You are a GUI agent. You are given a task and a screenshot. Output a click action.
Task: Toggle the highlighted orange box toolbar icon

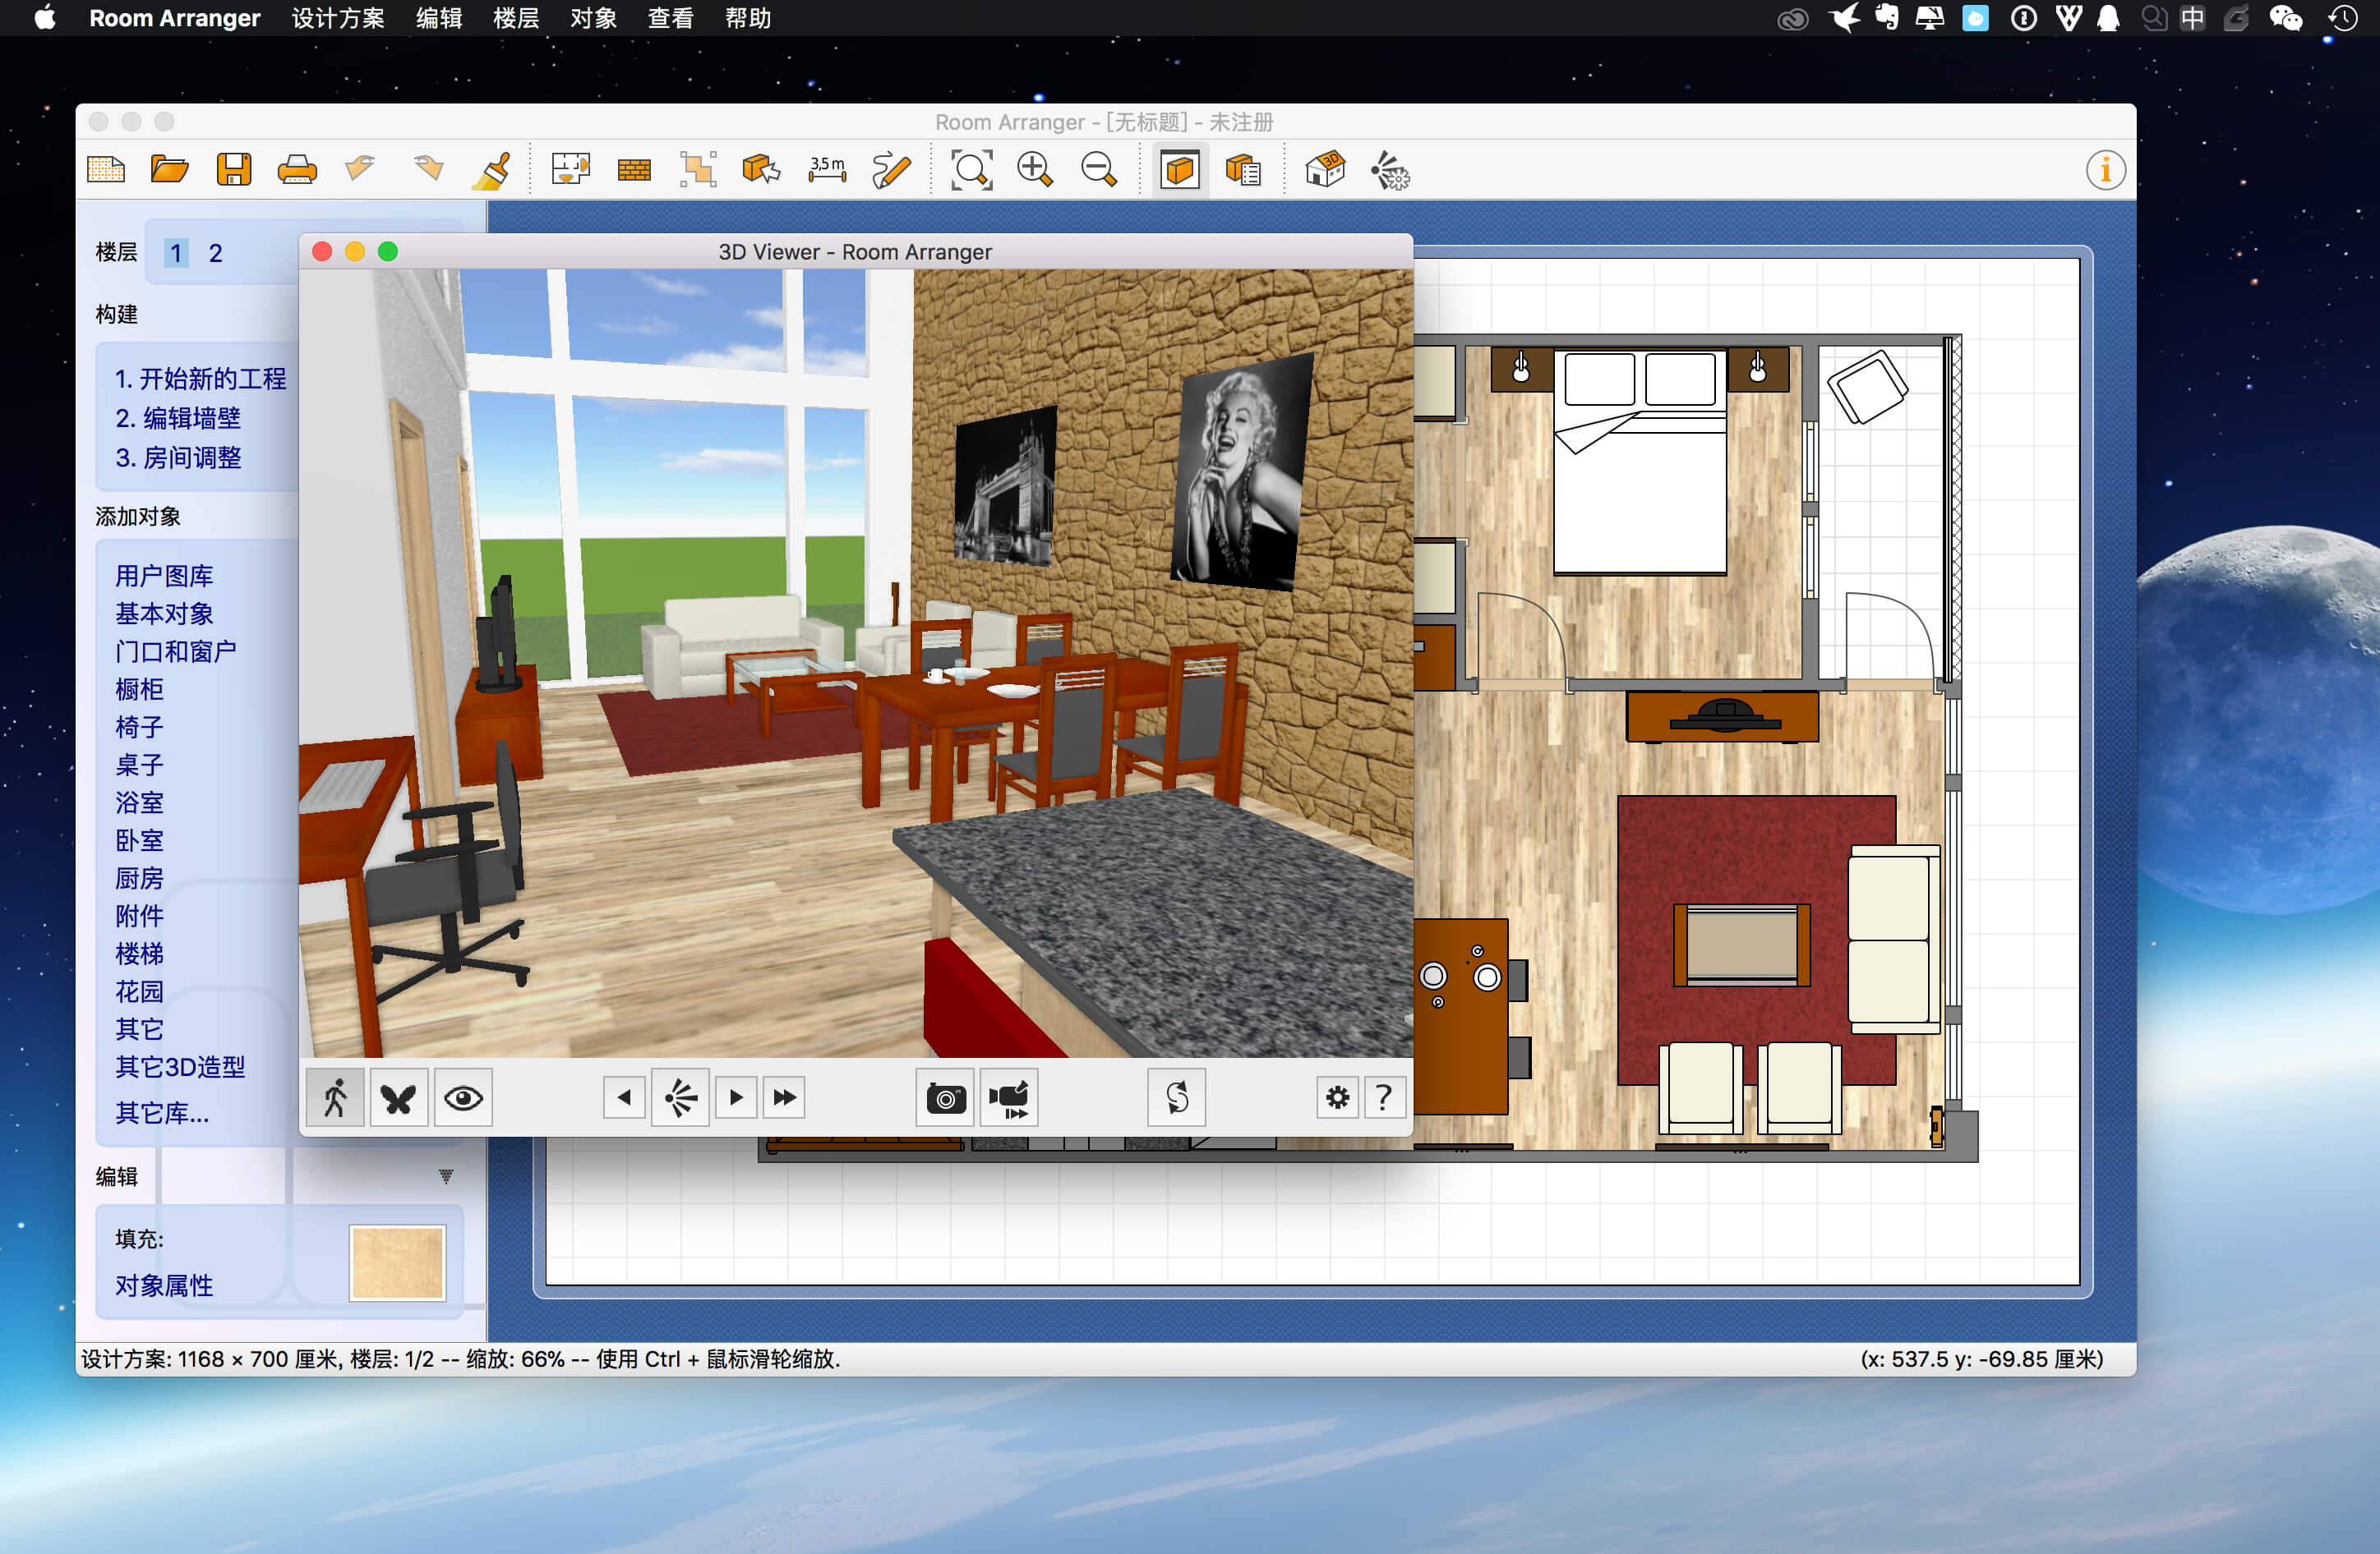coord(1180,170)
